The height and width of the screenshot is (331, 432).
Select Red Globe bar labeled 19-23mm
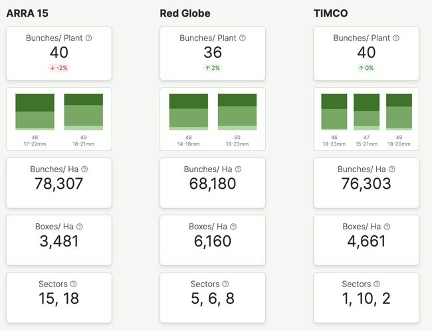click(237, 112)
